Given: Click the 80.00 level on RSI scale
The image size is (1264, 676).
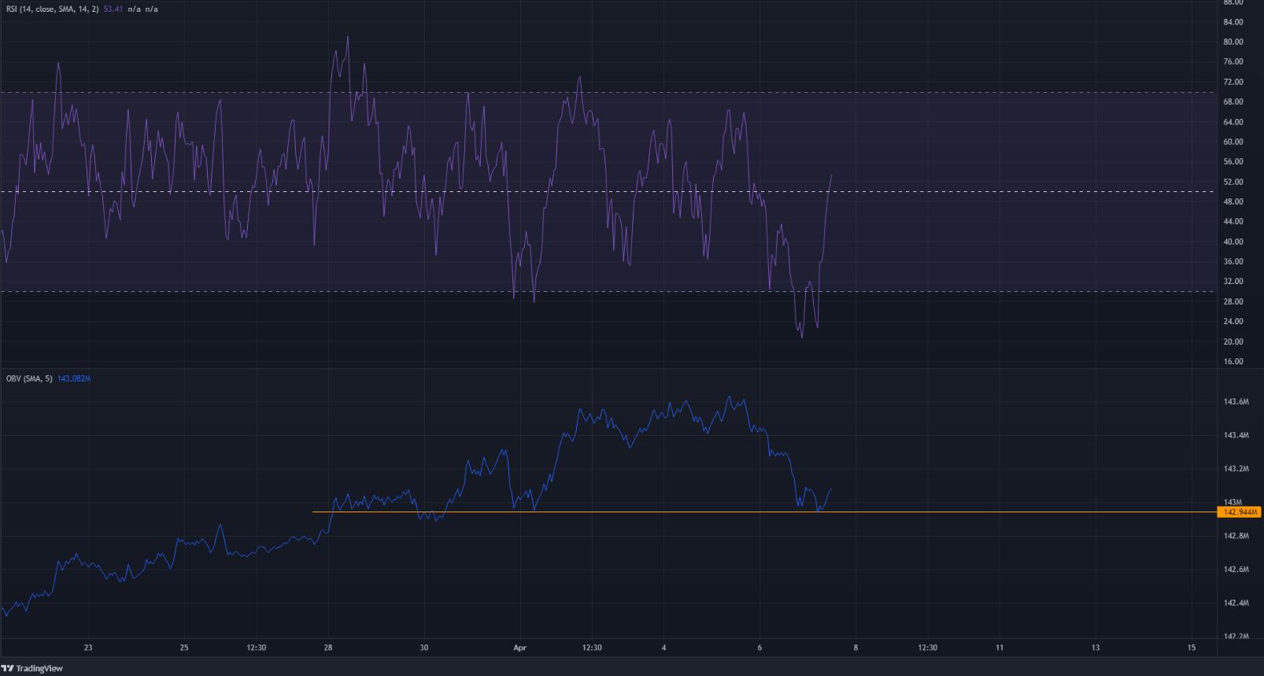Looking at the screenshot, I should [x=1233, y=42].
